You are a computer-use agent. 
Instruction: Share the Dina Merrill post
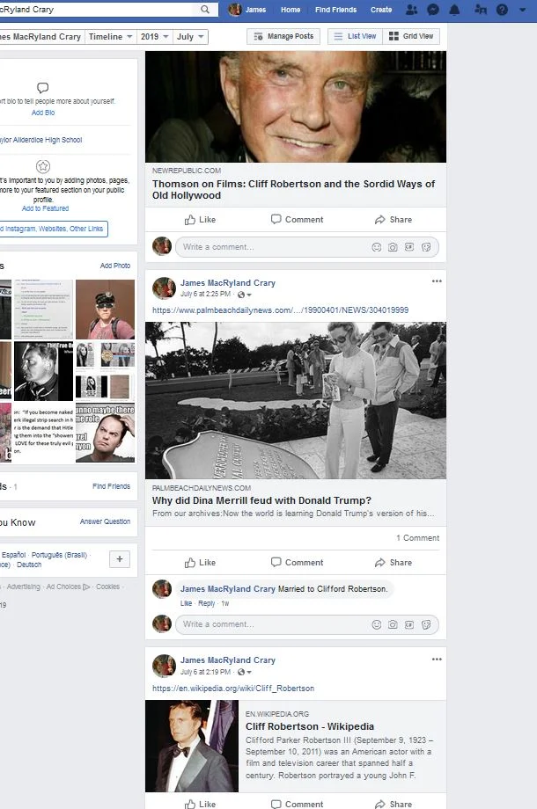pos(394,563)
